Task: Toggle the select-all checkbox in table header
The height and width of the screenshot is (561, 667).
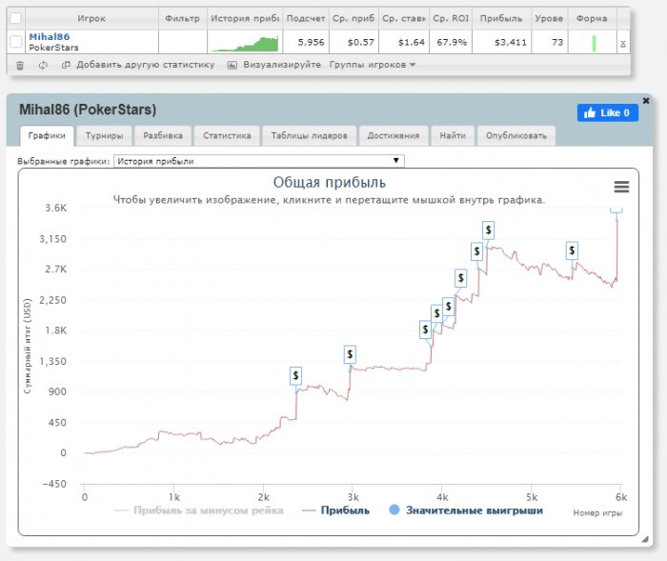Action: point(15,17)
